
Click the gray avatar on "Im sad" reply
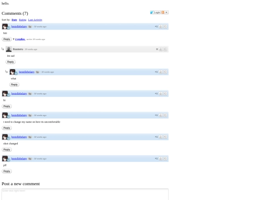pos(9,49)
